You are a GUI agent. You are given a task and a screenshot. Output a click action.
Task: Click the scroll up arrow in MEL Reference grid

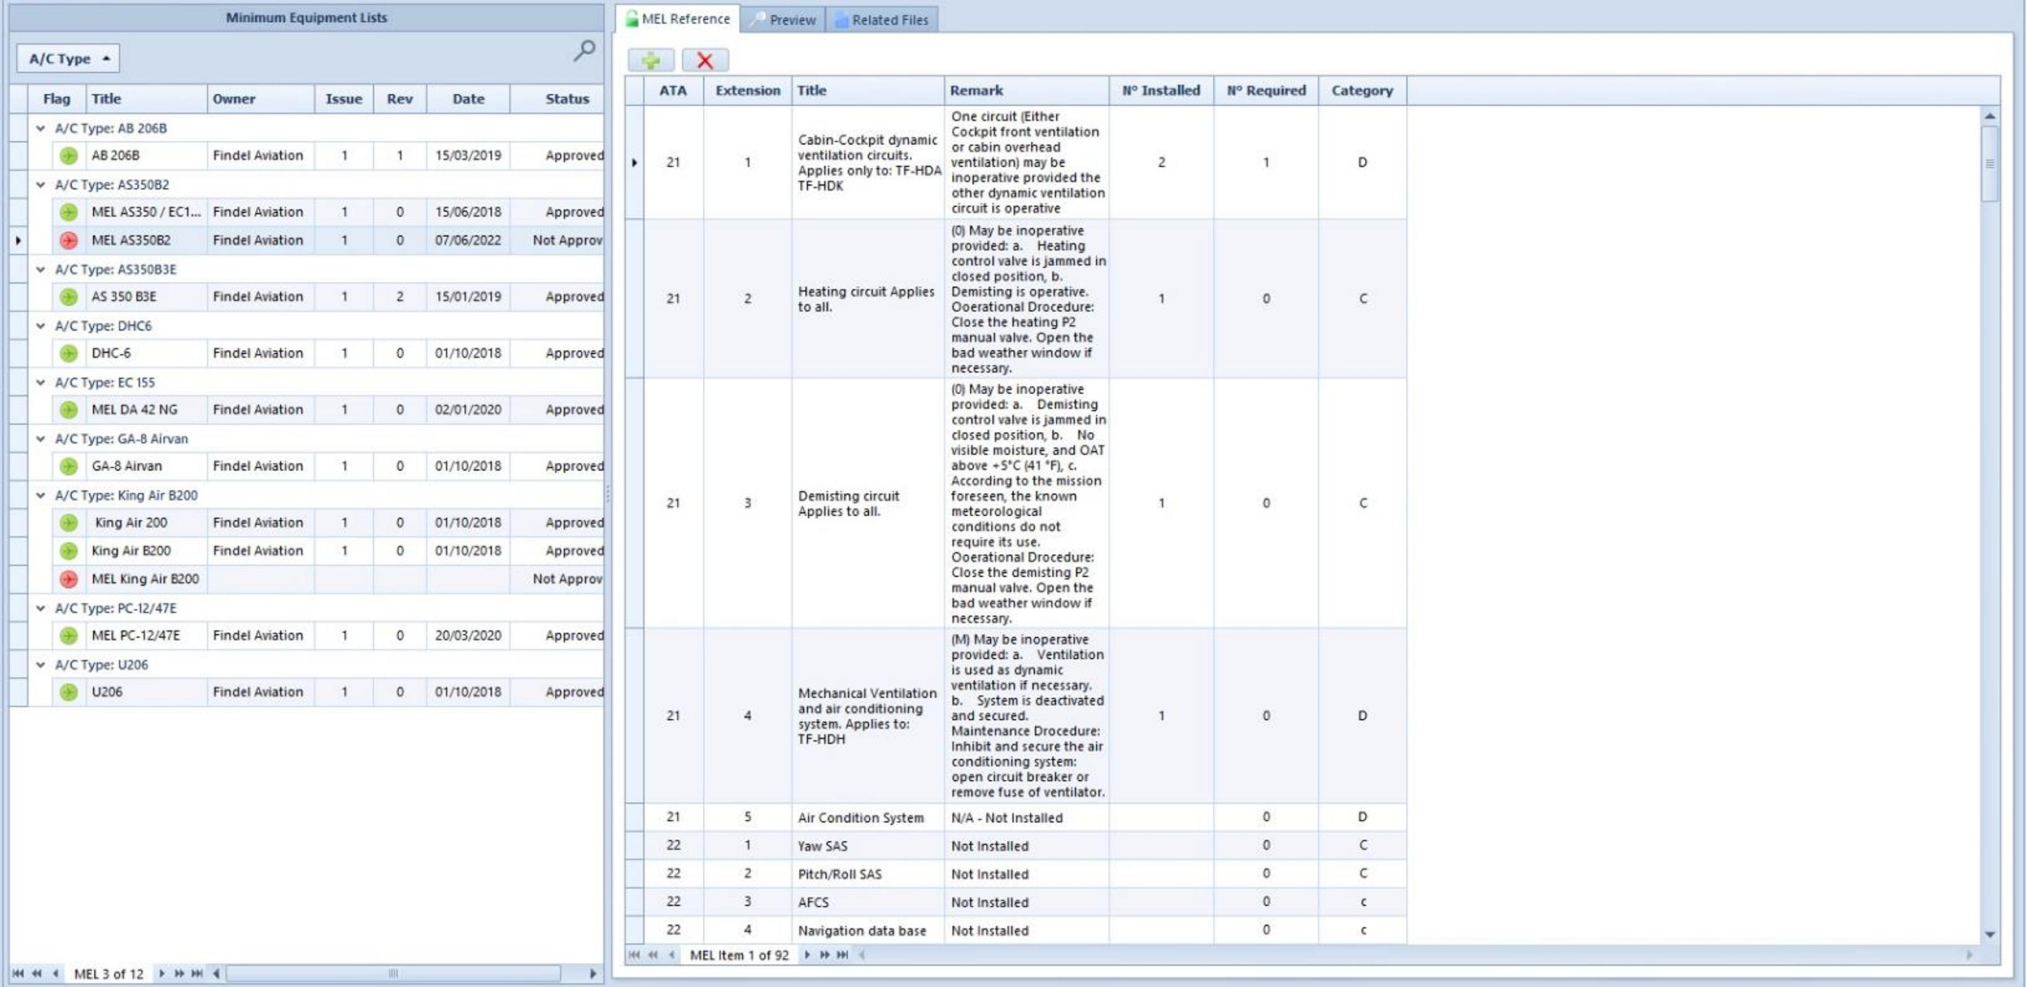tap(1990, 116)
